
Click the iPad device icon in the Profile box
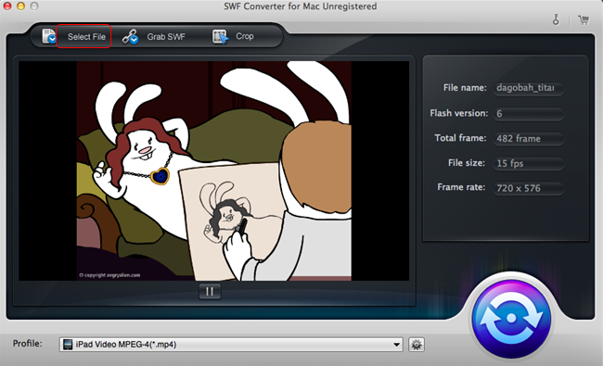(x=68, y=345)
